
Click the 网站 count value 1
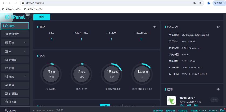52,39
